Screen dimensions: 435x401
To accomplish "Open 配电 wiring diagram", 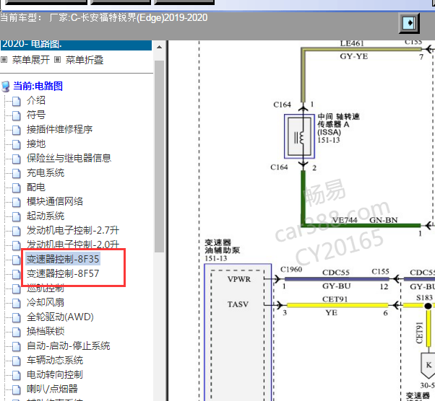I will point(36,188).
